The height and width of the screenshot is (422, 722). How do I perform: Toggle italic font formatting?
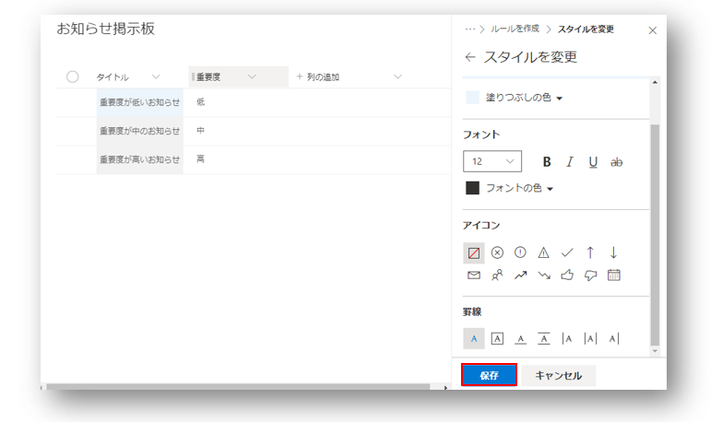click(570, 161)
